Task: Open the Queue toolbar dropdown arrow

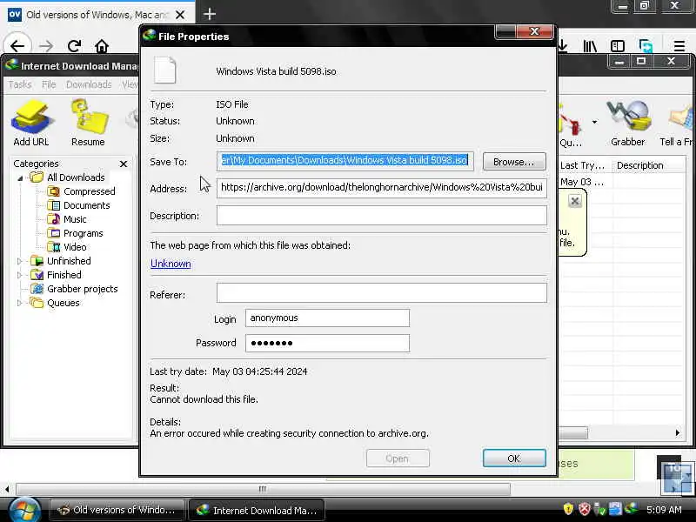Action: click(x=594, y=122)
